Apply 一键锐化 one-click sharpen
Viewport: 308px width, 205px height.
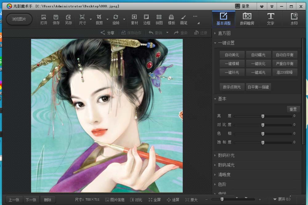click(258, 64)
